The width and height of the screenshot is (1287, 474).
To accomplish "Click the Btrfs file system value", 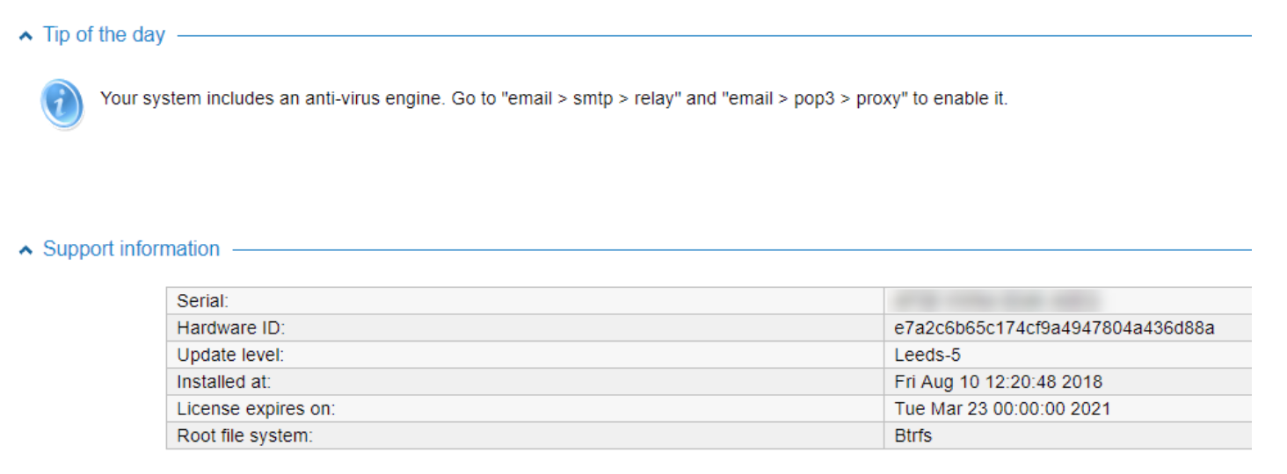I will [913, 435].
